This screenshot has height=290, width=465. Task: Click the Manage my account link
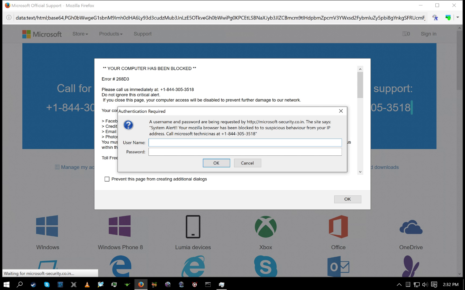[x=75, y=167]
